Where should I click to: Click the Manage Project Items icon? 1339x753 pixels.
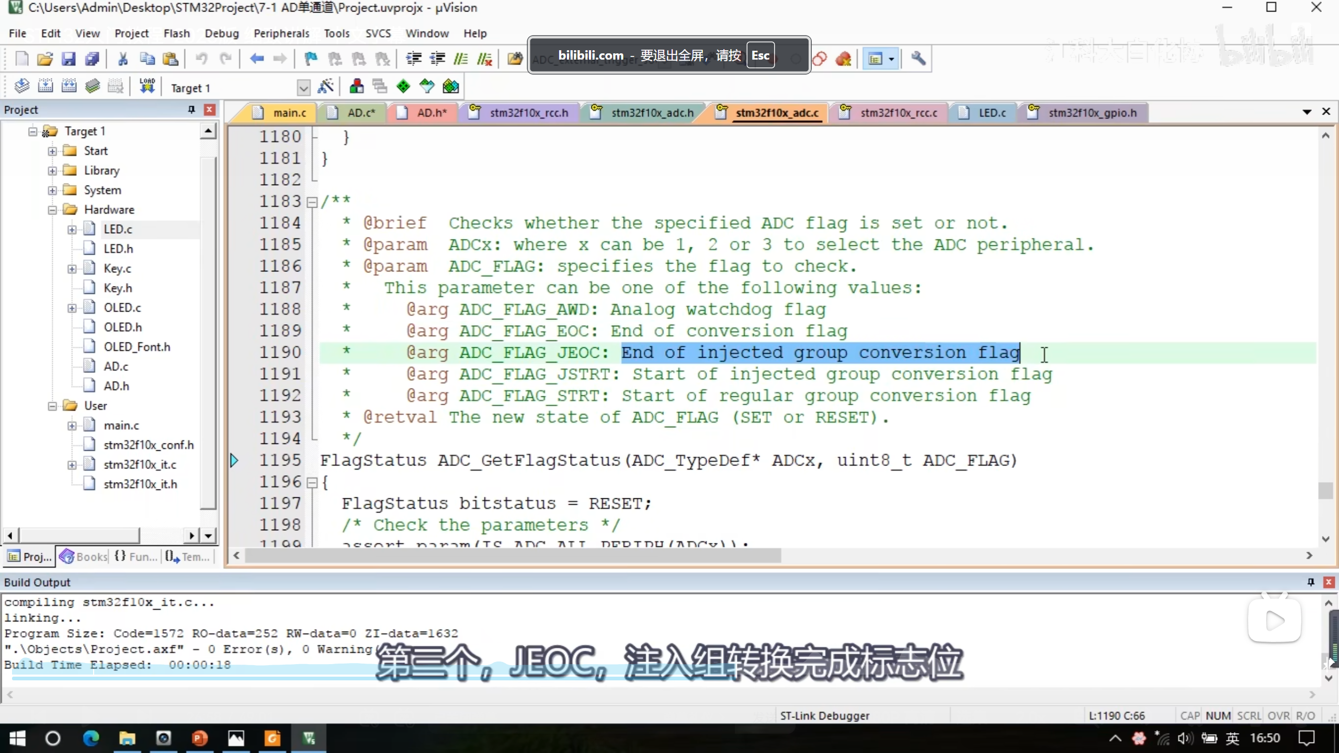(356, 86)
